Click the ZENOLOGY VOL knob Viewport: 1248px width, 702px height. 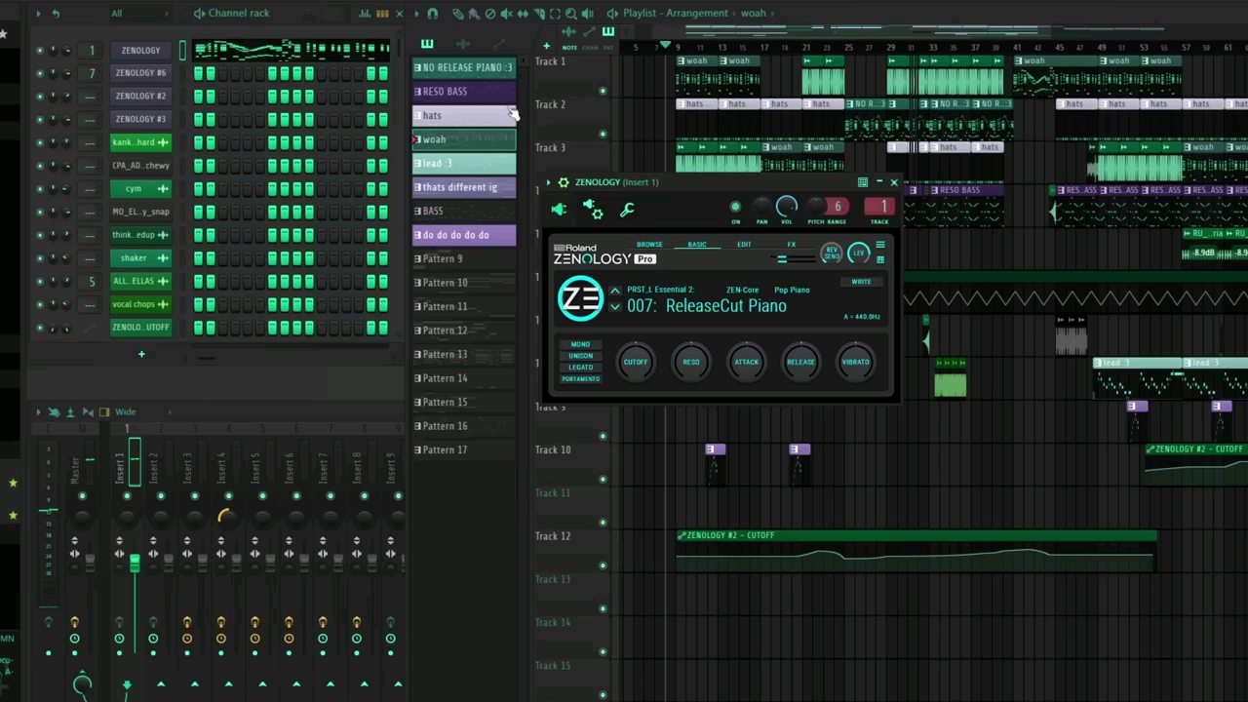pos(786,206)
